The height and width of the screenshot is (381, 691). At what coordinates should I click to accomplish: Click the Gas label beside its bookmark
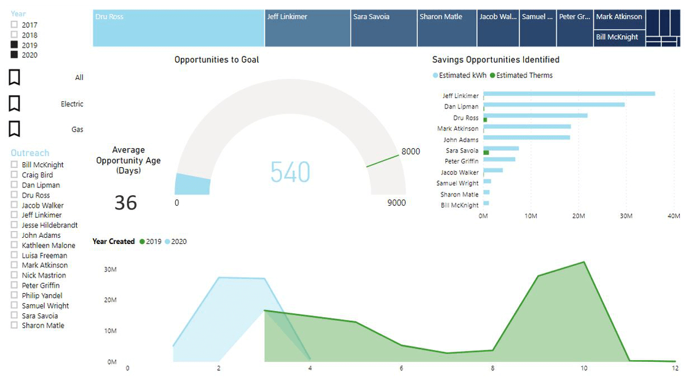[77, 129]
